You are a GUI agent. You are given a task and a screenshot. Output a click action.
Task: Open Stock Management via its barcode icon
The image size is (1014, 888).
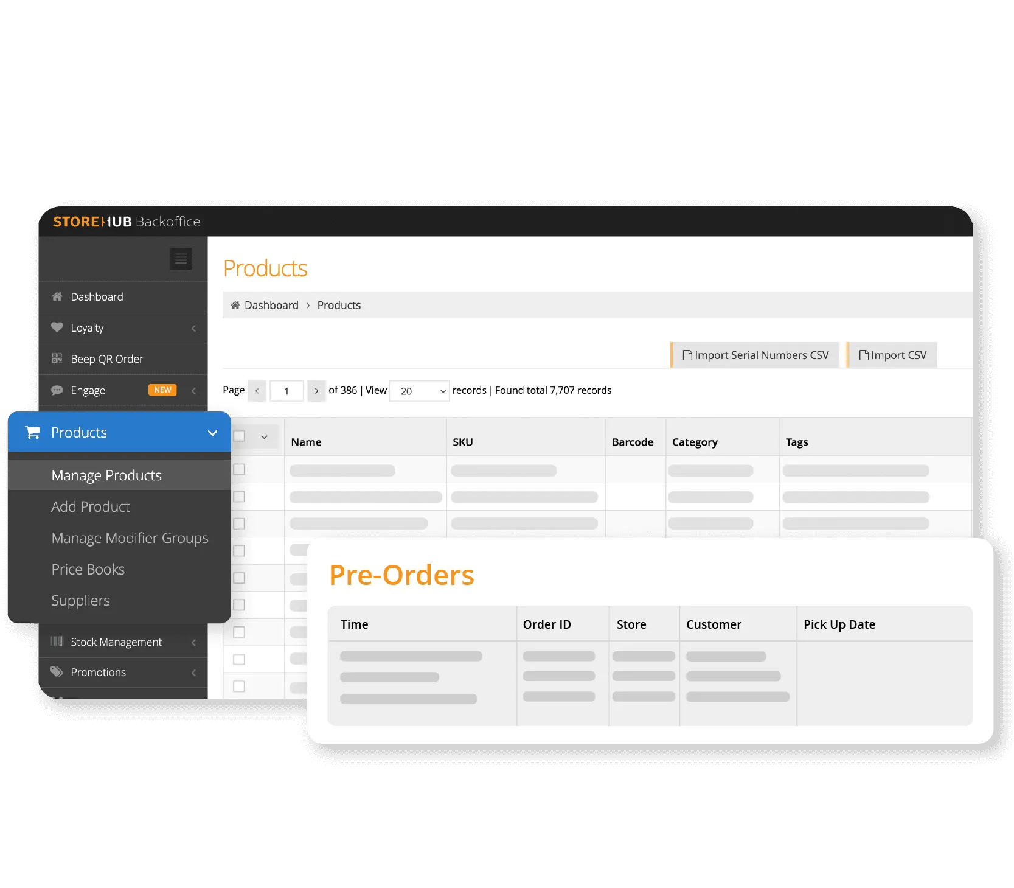coord(58,642)
